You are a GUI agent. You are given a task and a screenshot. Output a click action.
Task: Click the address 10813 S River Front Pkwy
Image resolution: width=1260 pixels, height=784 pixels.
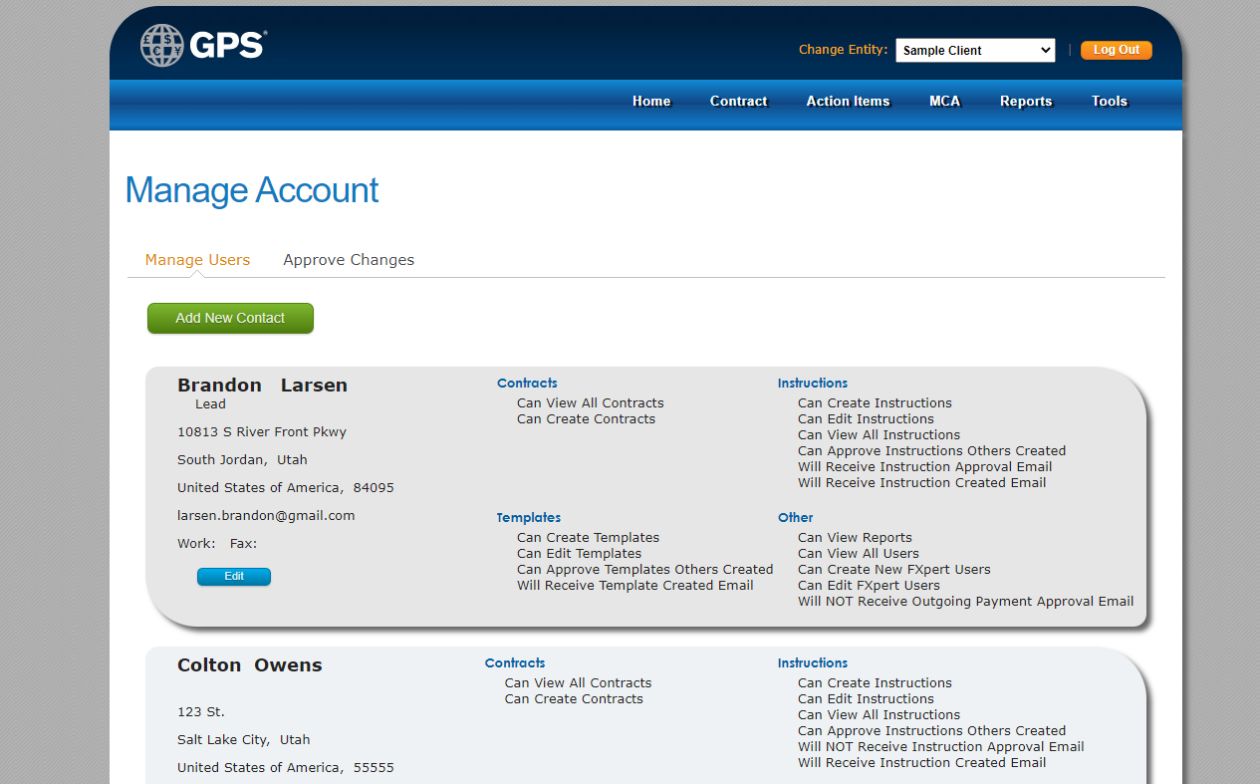point(262,432)
